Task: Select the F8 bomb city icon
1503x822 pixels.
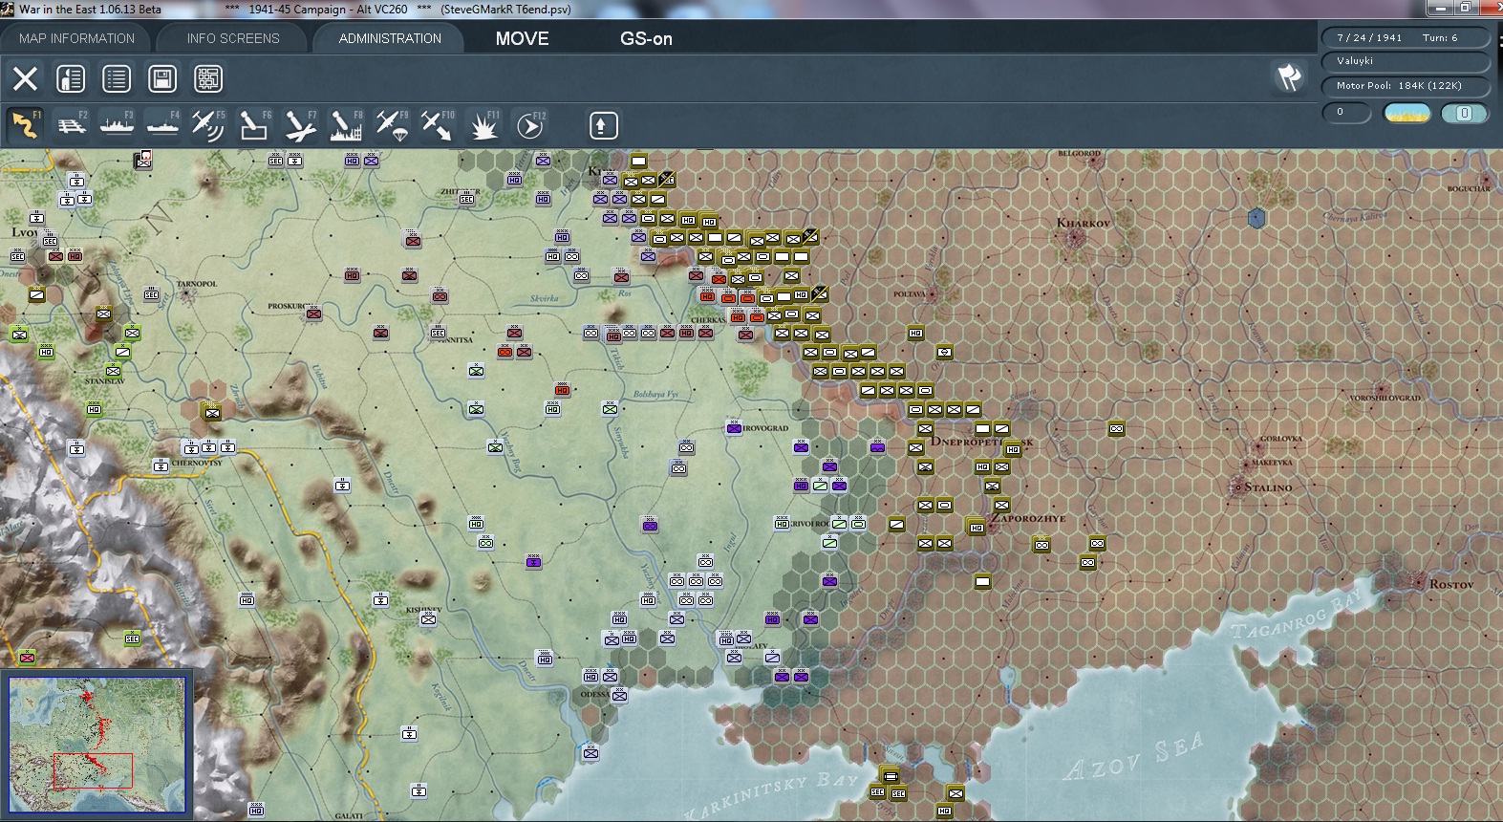Action: point(346,125)
